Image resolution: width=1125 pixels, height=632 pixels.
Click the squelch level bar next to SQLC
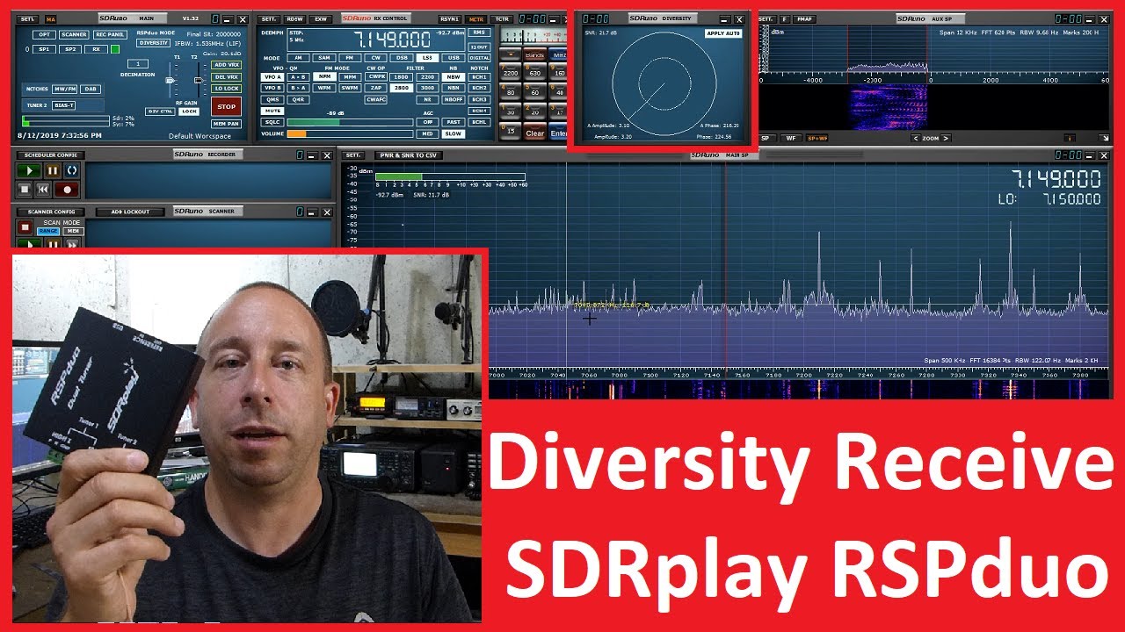[350, 122]
